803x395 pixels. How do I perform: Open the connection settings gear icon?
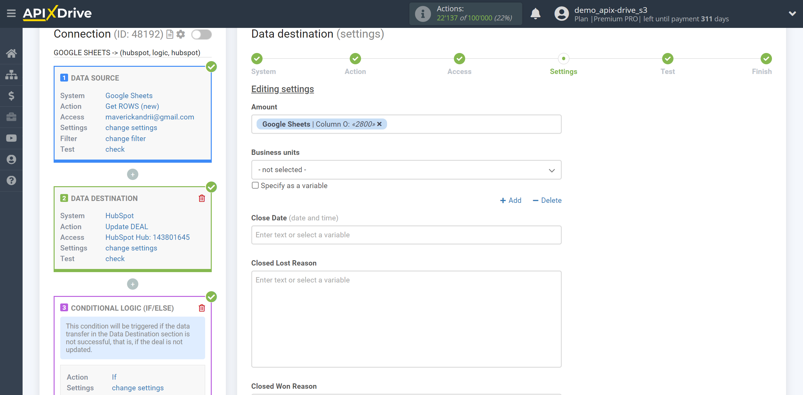click(x=181, y=34)
